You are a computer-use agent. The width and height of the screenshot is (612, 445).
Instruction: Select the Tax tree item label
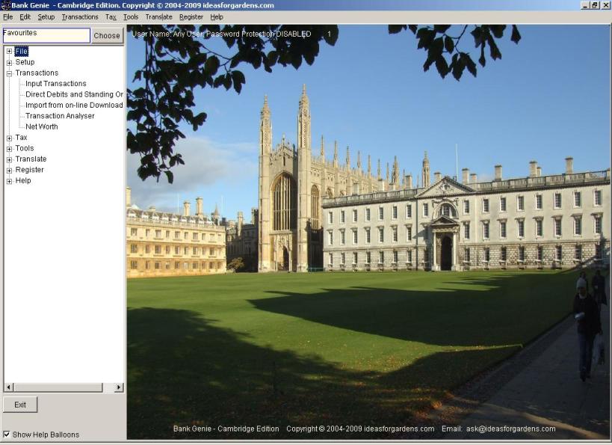pos(21,138)
